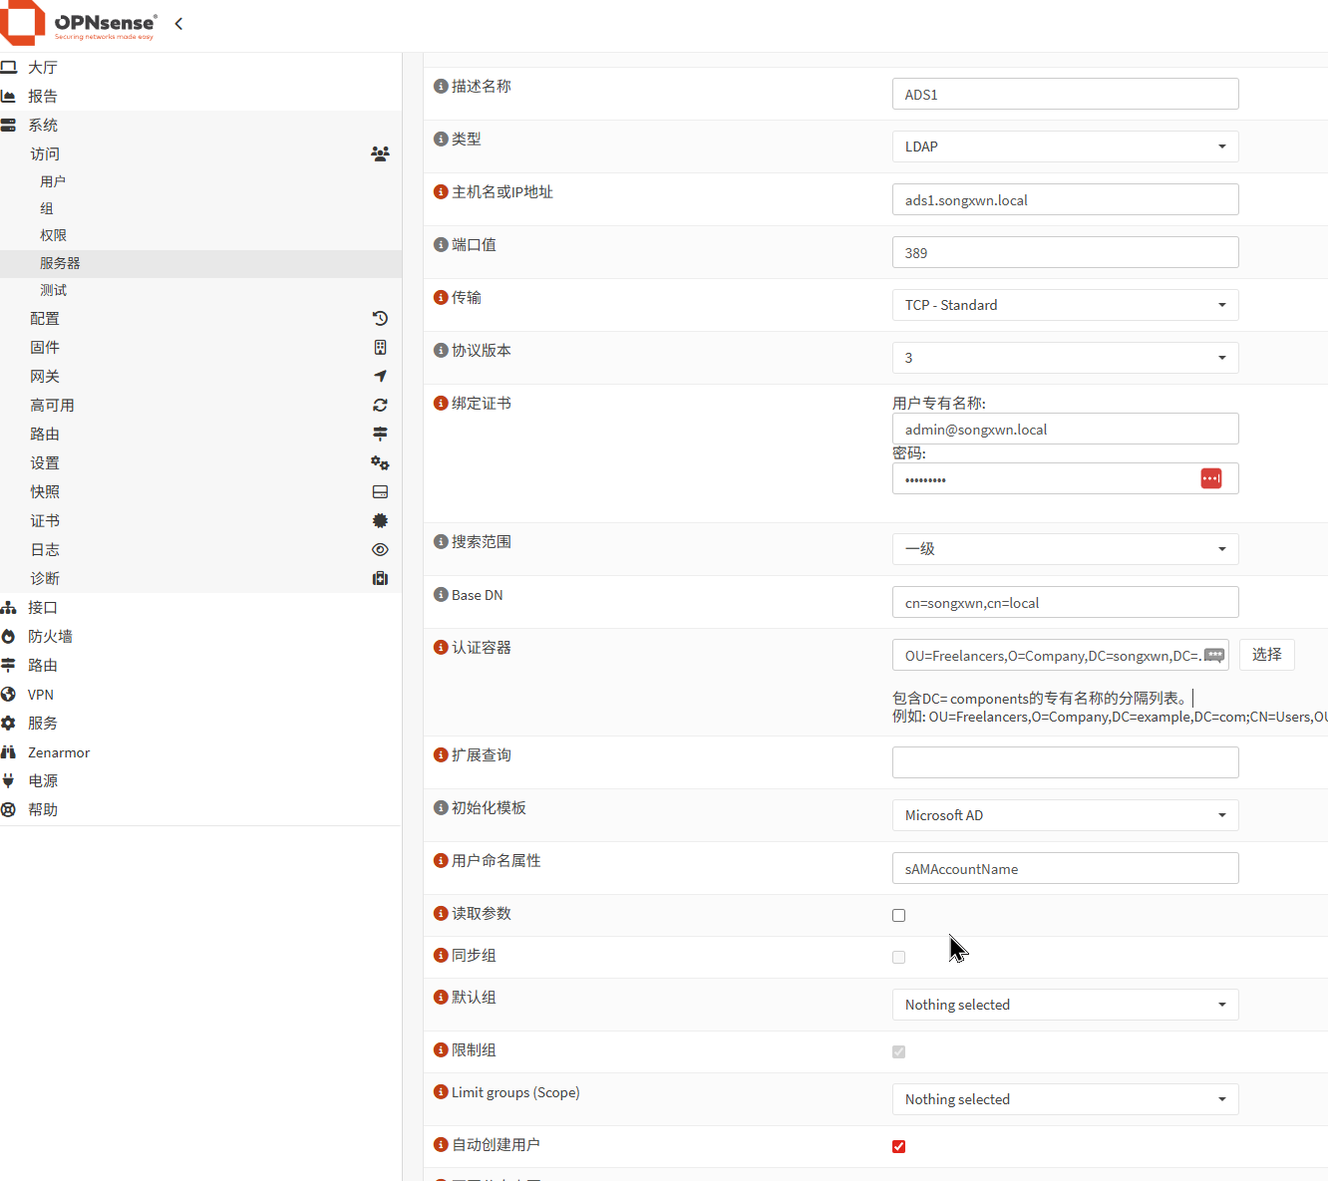Click the 主机名或IP地址 input field

1065,200
